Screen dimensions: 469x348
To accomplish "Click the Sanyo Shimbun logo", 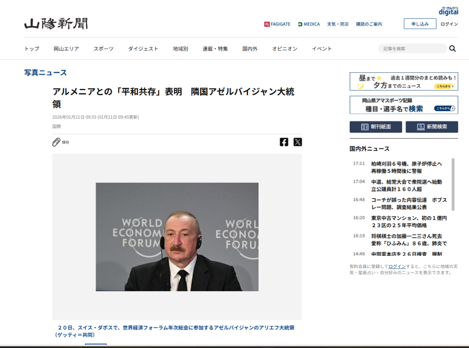I will [56, 24].
